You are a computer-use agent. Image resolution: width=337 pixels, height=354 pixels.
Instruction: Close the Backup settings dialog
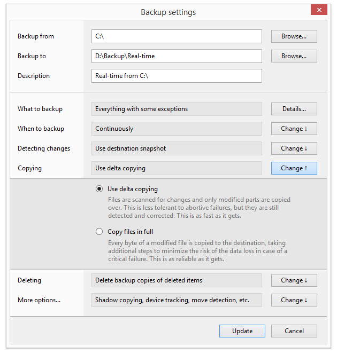point(319,10)
